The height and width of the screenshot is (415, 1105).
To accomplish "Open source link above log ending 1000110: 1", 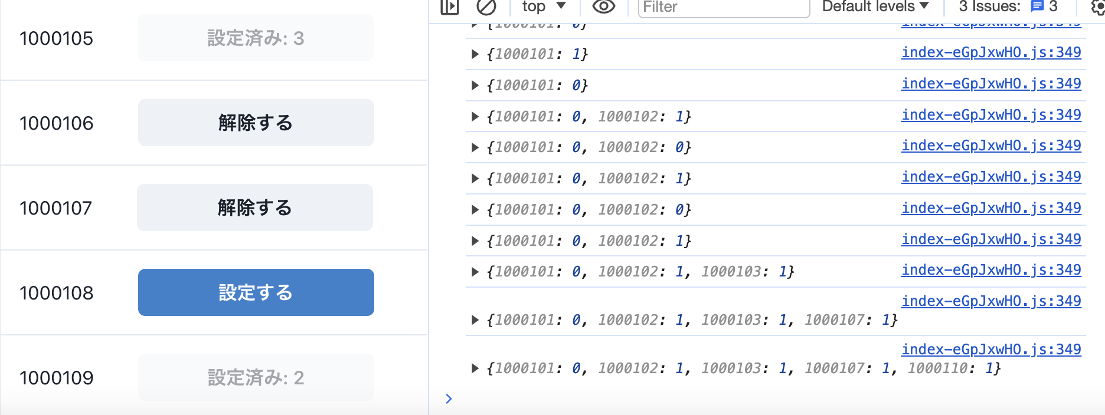I will pyautogui.click(x=991, y=350).
